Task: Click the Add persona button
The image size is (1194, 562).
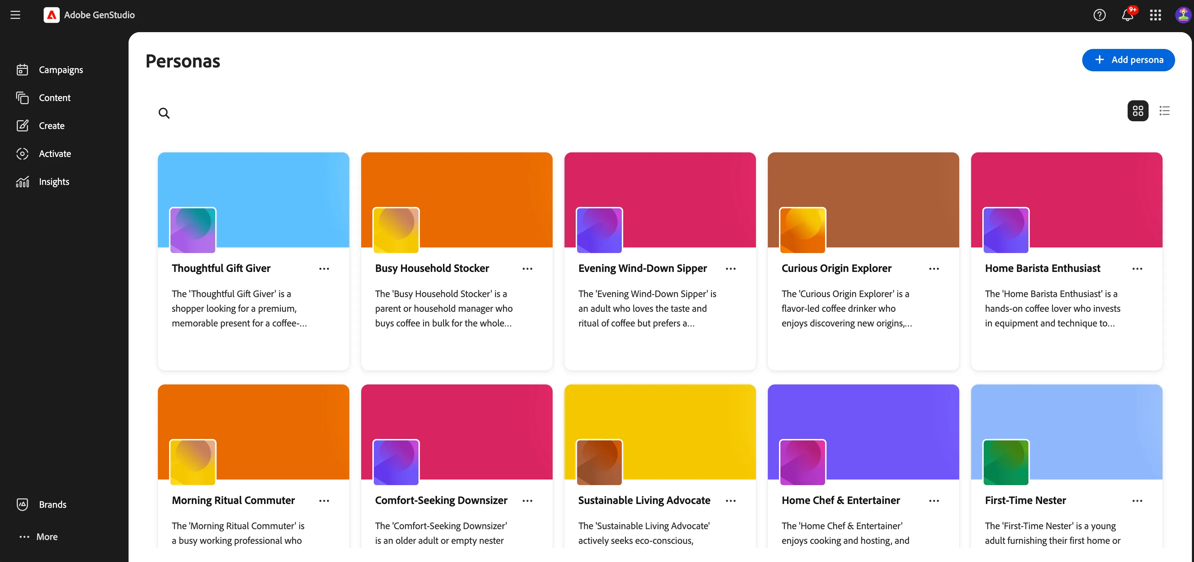Action: pyautogui.click(x=1128, y=60)
